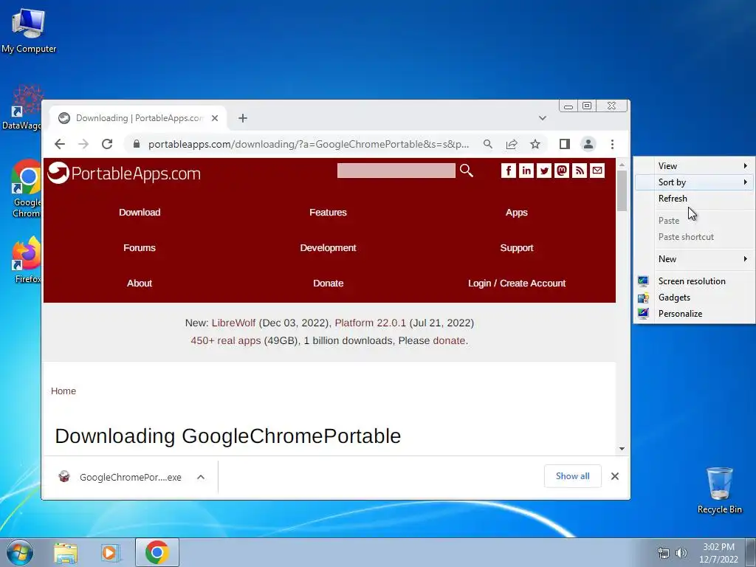Select the My Computer desktop icon
This screenshot has width=756, height=567.
coord(29,31)
